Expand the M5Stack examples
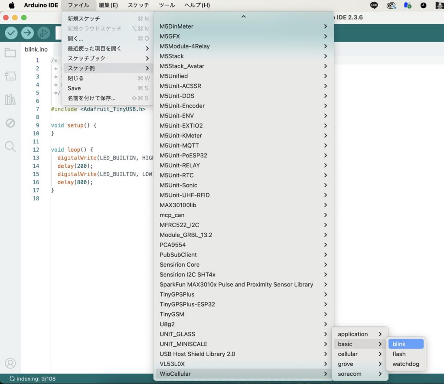This screenshot has width=444, height=384. coord(244,56)
